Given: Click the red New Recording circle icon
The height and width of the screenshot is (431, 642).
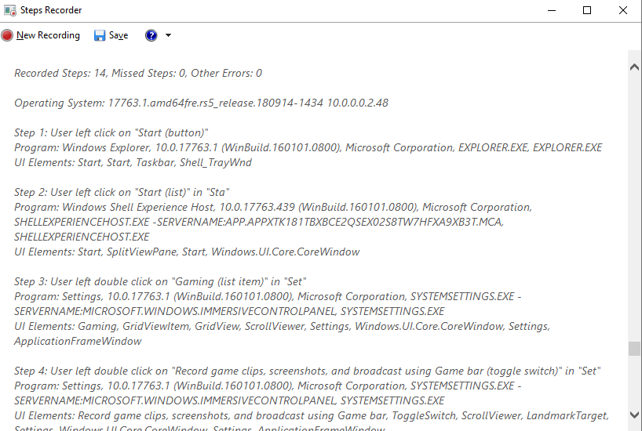Looking at the screenshot, I should click(x=7, y=35).
